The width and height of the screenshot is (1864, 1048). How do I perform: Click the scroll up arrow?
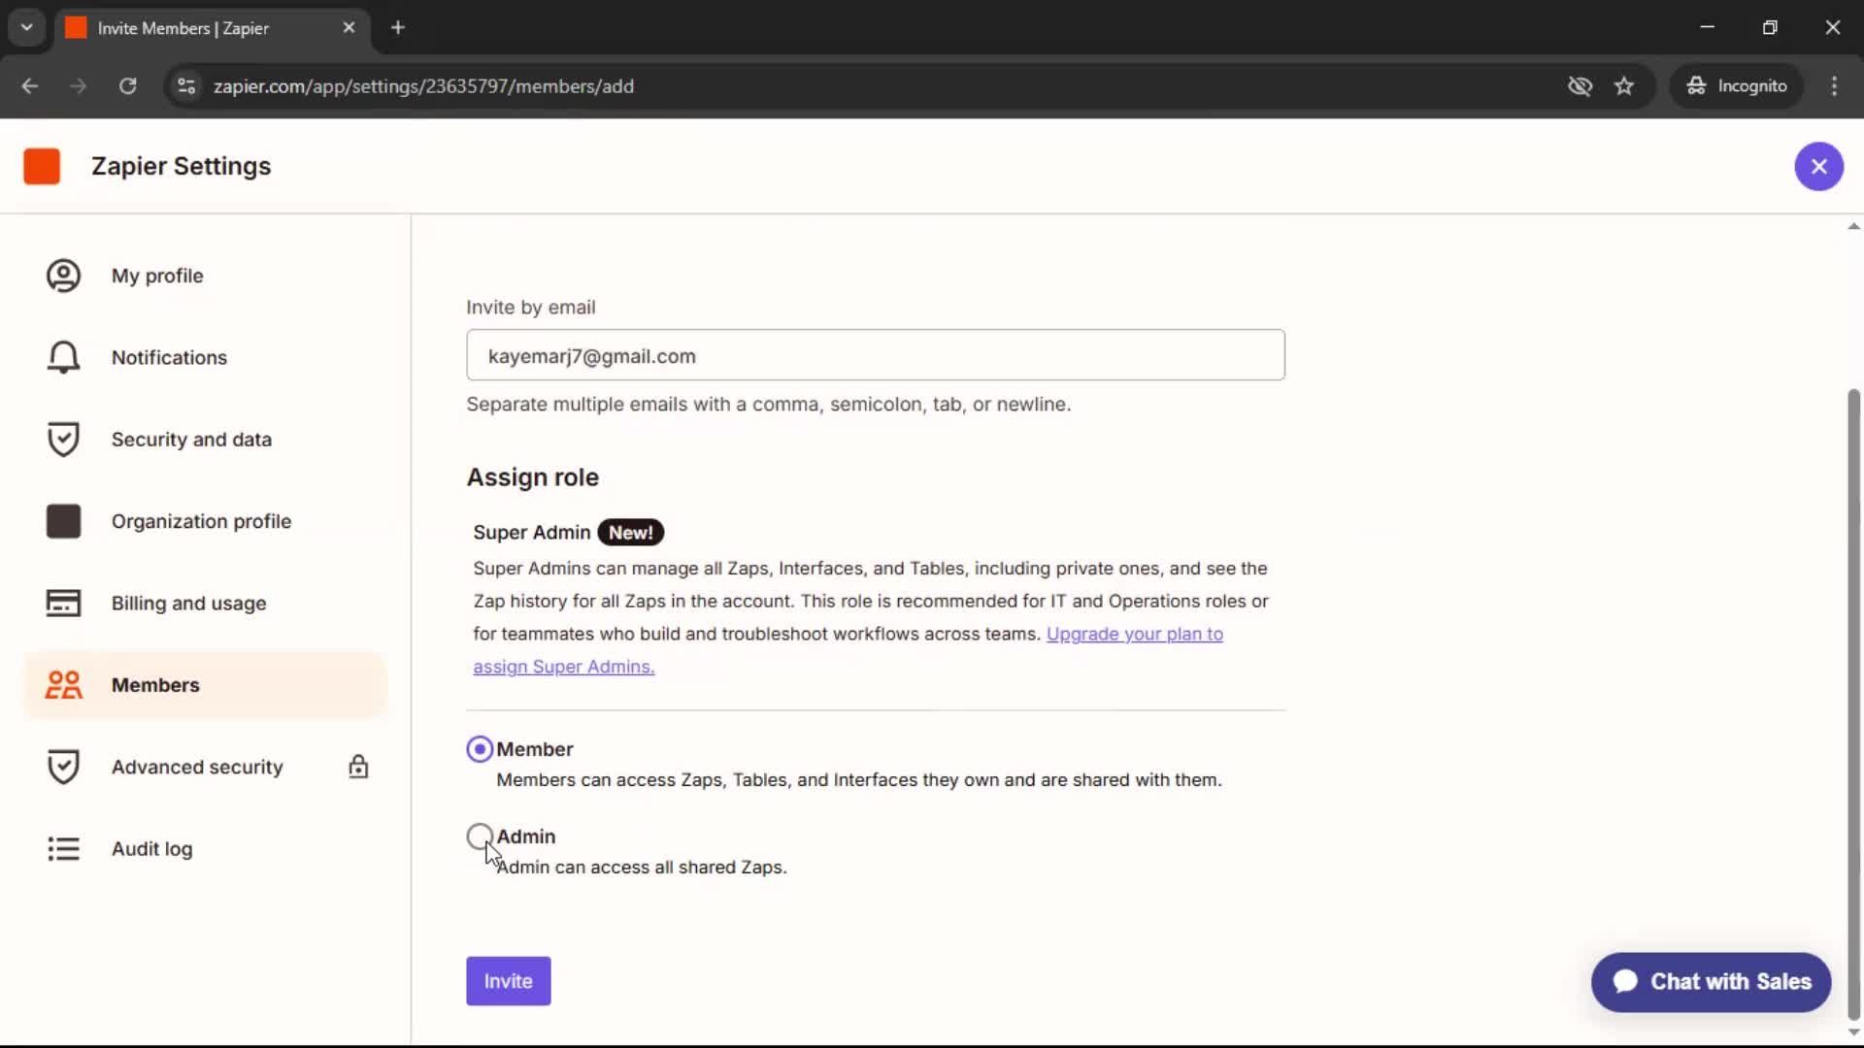[1853, 226]
